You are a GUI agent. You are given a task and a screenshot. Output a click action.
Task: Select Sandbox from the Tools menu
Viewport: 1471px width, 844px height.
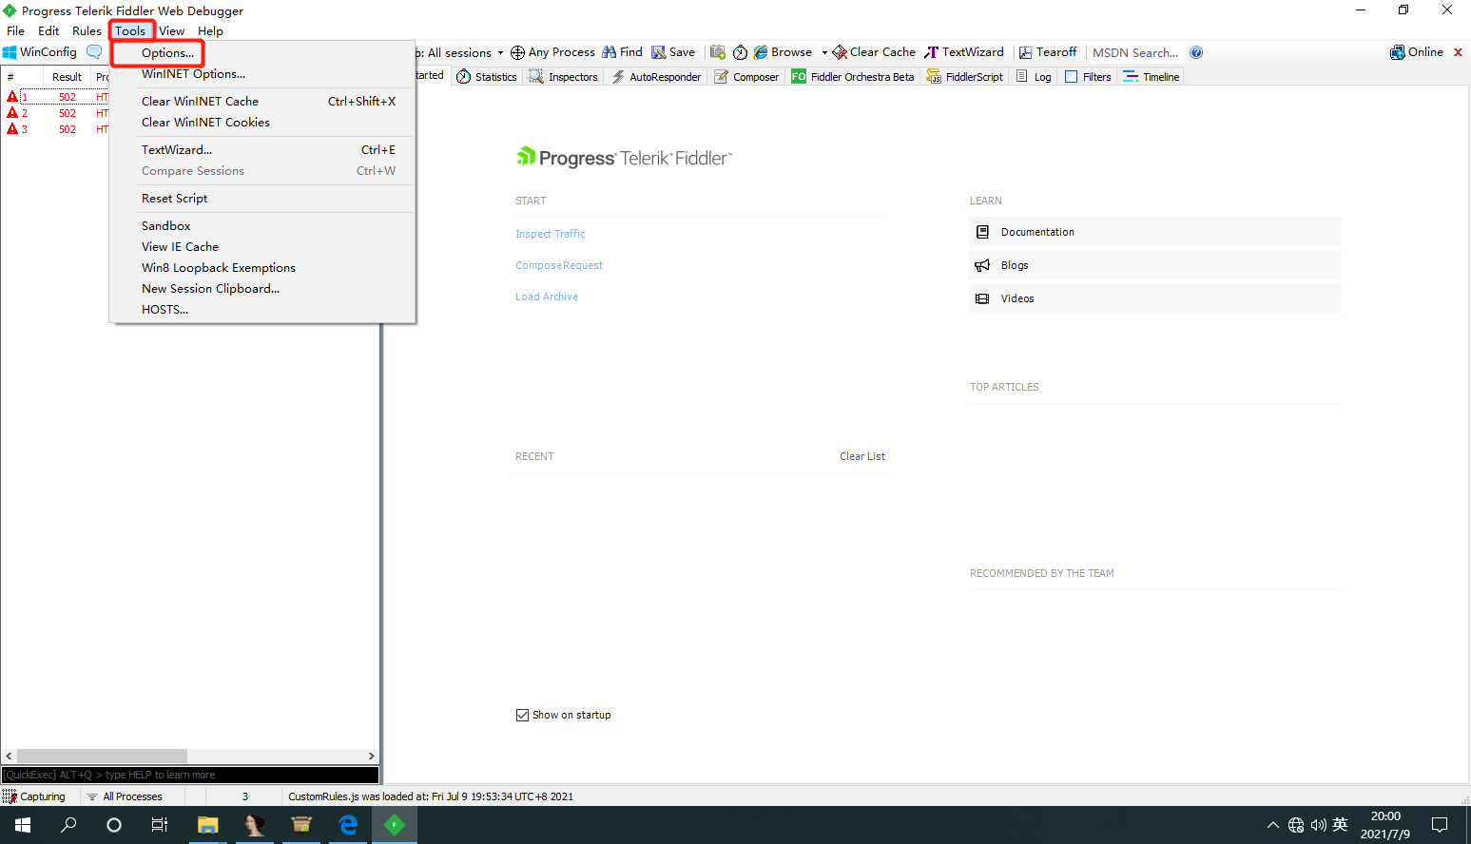coord(262,226)
